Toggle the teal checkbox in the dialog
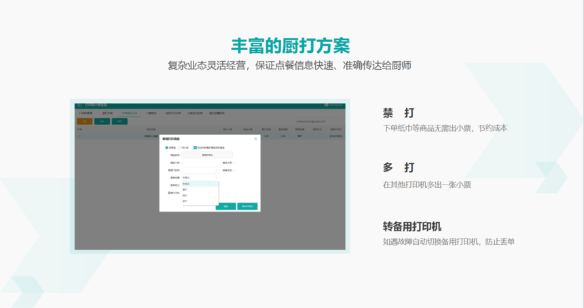 click(195, 148)
